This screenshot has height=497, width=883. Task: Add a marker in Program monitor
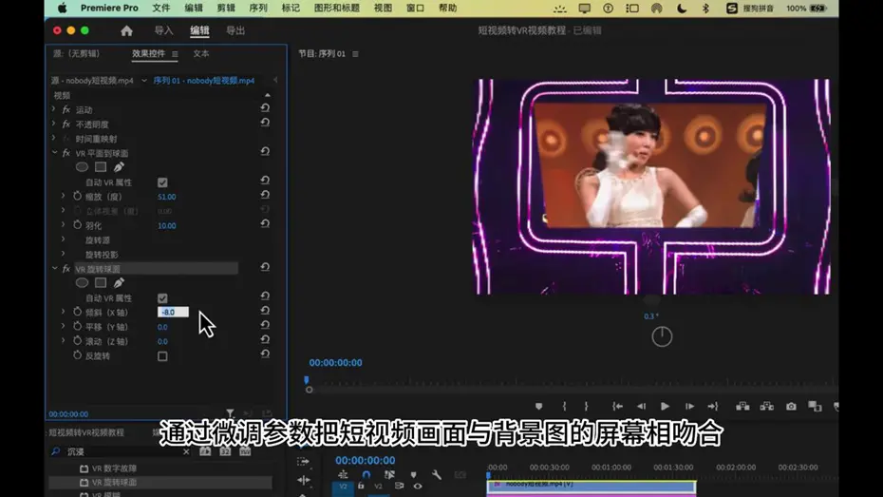(539, 407)
